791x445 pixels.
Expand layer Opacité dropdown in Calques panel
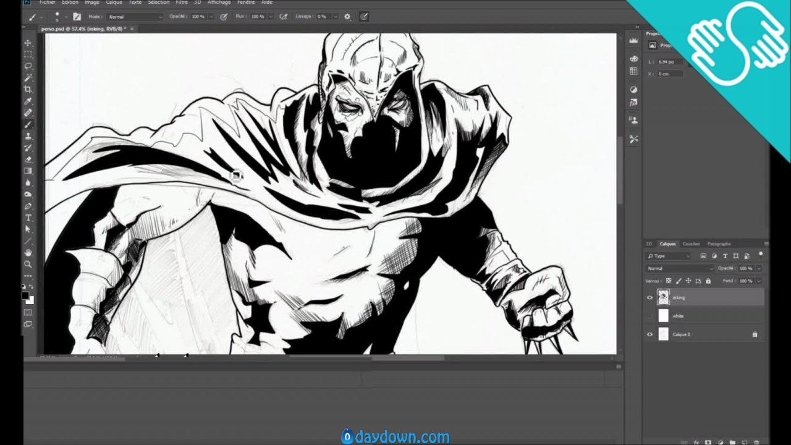pos(759,268)
